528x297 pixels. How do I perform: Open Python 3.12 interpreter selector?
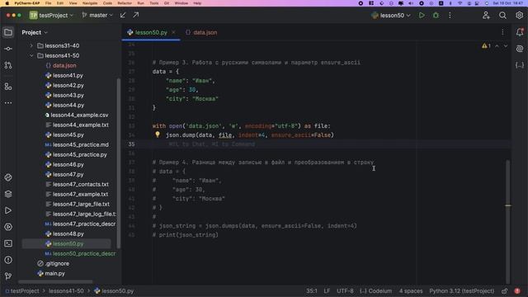click(x=462, y=291)
